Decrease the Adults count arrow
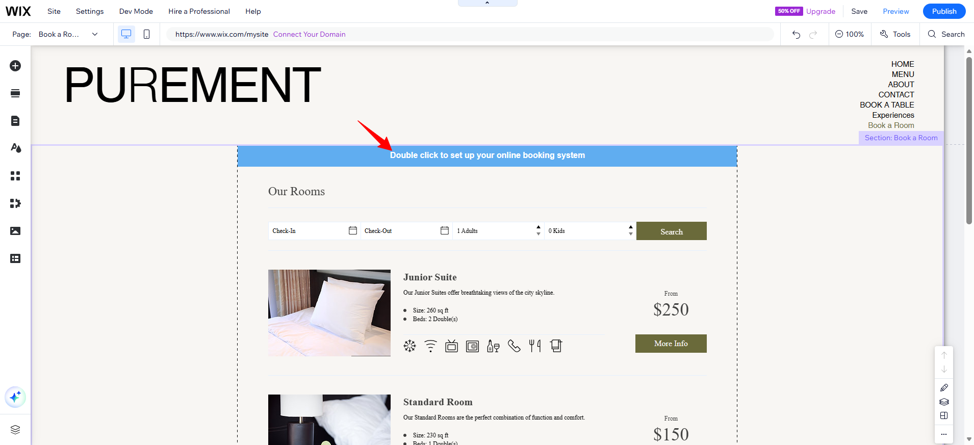This screenshot has width=974, height=445. [539, 234]
